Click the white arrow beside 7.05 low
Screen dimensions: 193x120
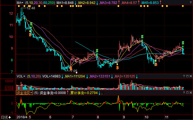coord(76,72)
